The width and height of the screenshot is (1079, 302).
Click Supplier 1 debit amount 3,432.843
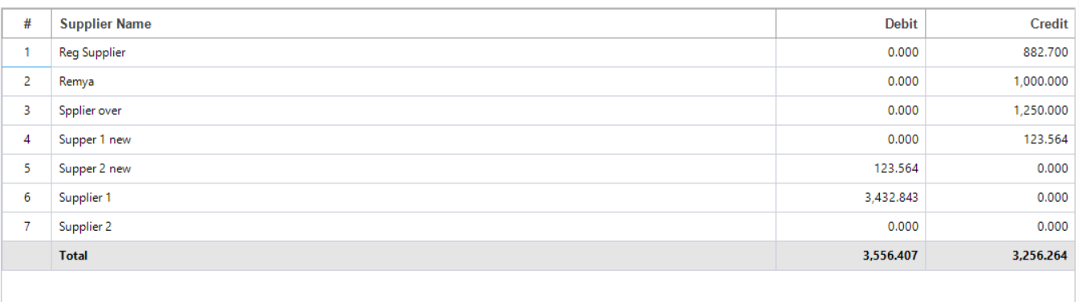[891, 198]
